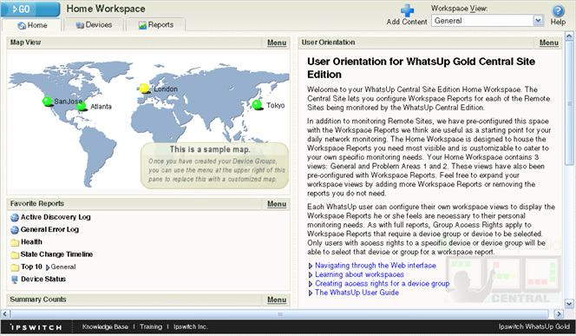
Task: Click arrow bullet before The WhatsUp User Guide
Action: click(311, 293)
